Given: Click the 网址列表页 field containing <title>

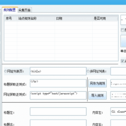Looking at the screenshot, I should tap(58, 71).
